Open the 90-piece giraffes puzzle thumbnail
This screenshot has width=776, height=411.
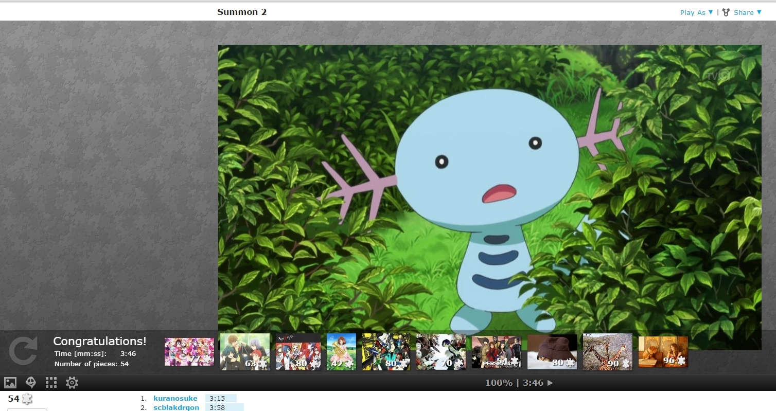(x=608, y=352)
